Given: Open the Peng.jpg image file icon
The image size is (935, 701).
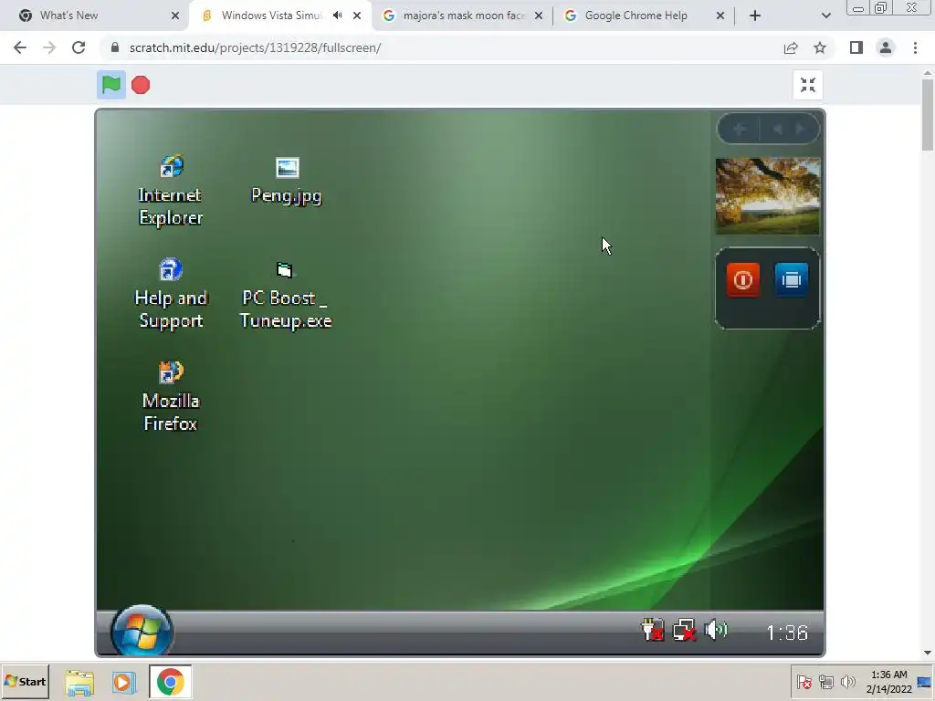Looking at the screenshot, I should pyautogui.click(x=287, y=182).
